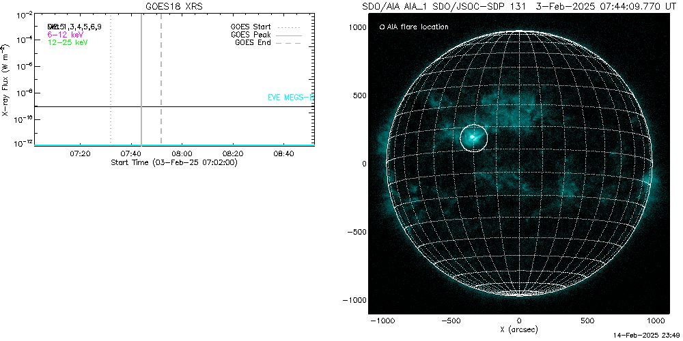683x341 pixels.
Task: Click the '08:20' time axis tick label
Action: tap(233, 153)
